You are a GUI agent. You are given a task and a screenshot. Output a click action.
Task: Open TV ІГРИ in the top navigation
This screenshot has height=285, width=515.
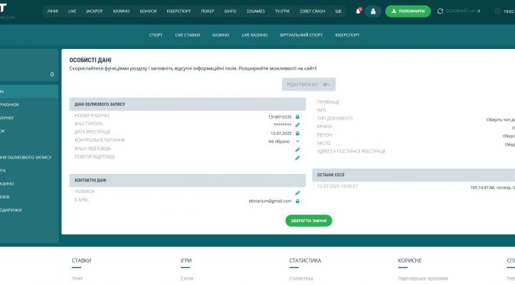282,11
